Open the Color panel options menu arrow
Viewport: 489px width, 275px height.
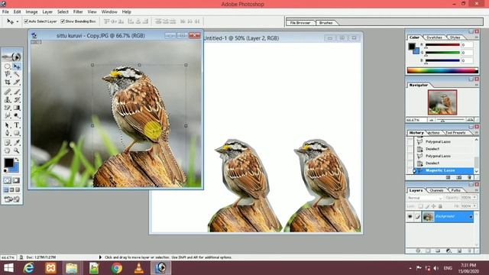click(x=476, y=37)
